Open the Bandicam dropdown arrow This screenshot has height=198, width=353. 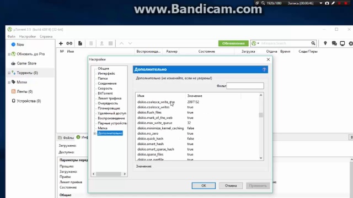click(x=321, y=3)
